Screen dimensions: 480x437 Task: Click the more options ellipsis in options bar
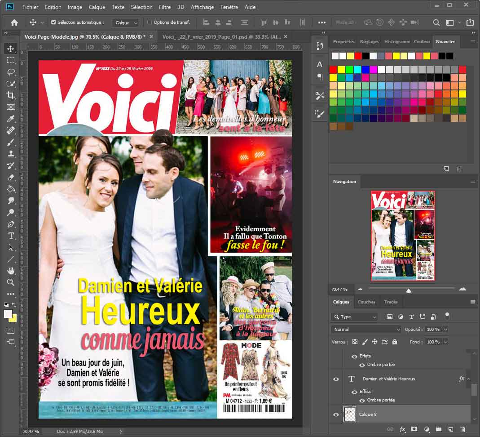(x=321, y=22)
